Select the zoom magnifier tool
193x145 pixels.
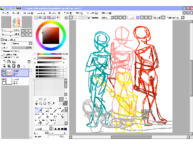41,104
